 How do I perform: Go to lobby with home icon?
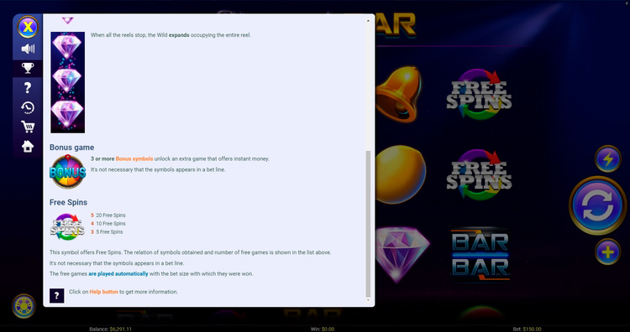[28, 147]
